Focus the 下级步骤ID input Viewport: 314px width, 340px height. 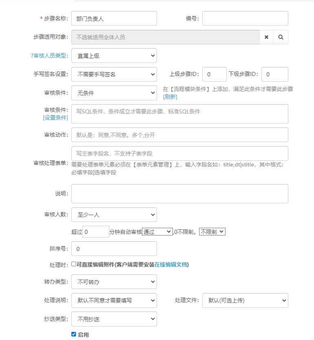pos(275,74)
